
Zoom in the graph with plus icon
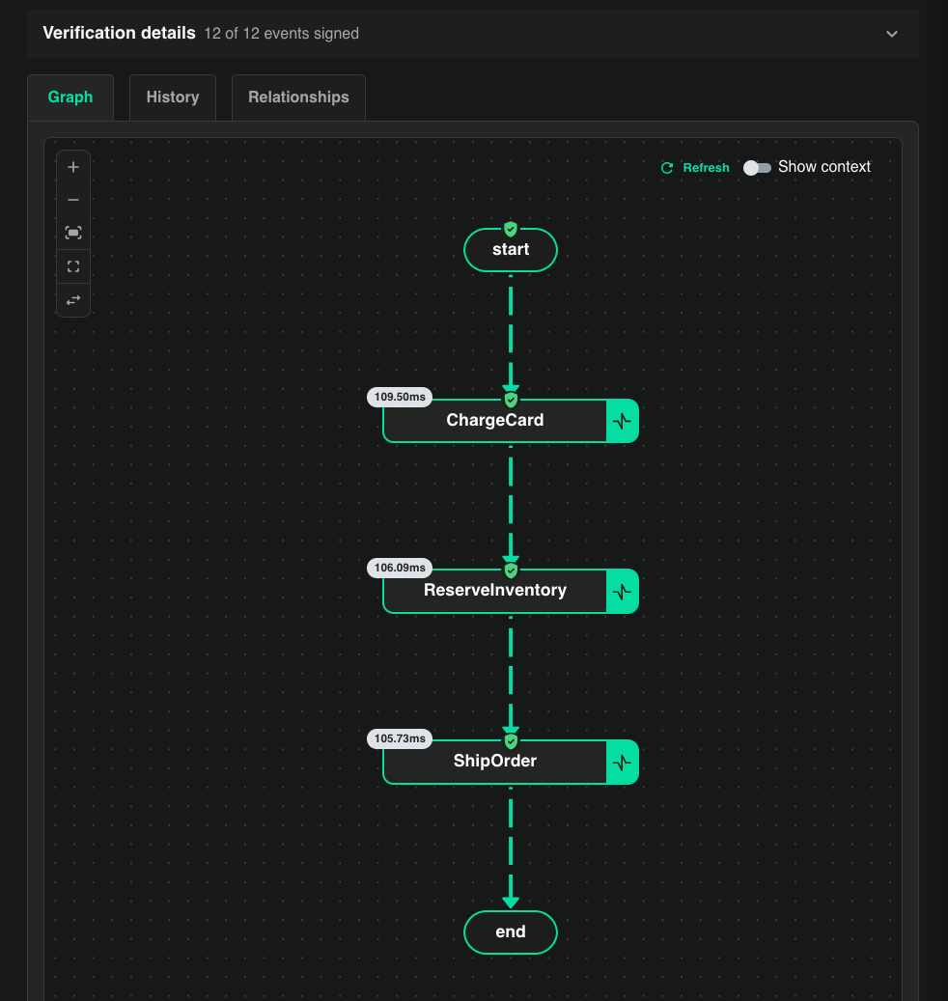coord(73,167)
